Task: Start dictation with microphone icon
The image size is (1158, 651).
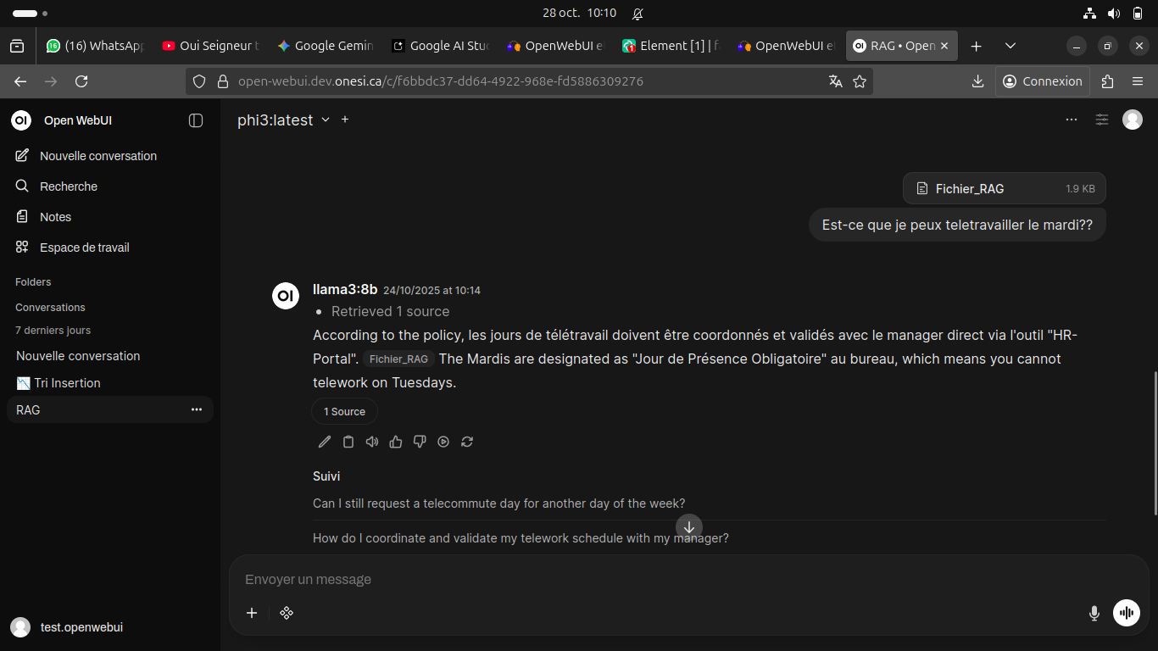Action: pyautogui.click(x=1094, y=613)
